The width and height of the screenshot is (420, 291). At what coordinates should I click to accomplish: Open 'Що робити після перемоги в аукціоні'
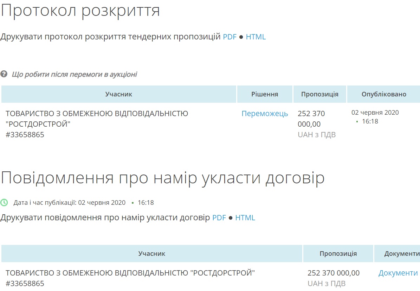pos(74,74)
